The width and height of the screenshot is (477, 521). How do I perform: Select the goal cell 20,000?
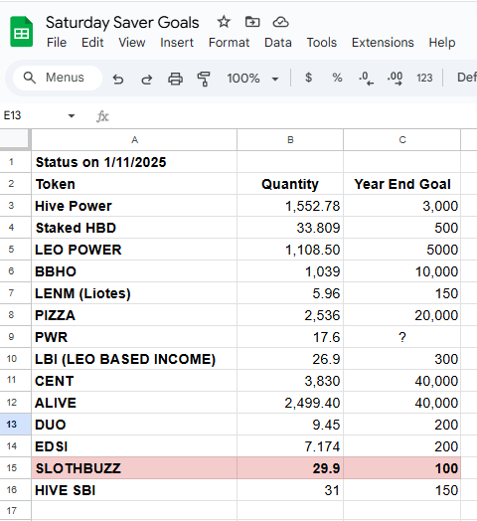click(x=402, y=315)
